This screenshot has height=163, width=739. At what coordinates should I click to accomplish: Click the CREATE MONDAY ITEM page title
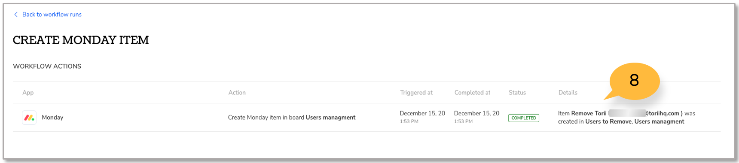[x=81, y=40]
